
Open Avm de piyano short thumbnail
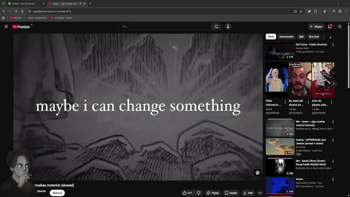(x=323, y=80)
